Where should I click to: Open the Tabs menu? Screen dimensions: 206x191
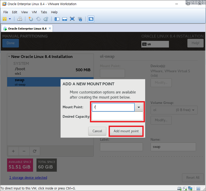coord(44,12)
